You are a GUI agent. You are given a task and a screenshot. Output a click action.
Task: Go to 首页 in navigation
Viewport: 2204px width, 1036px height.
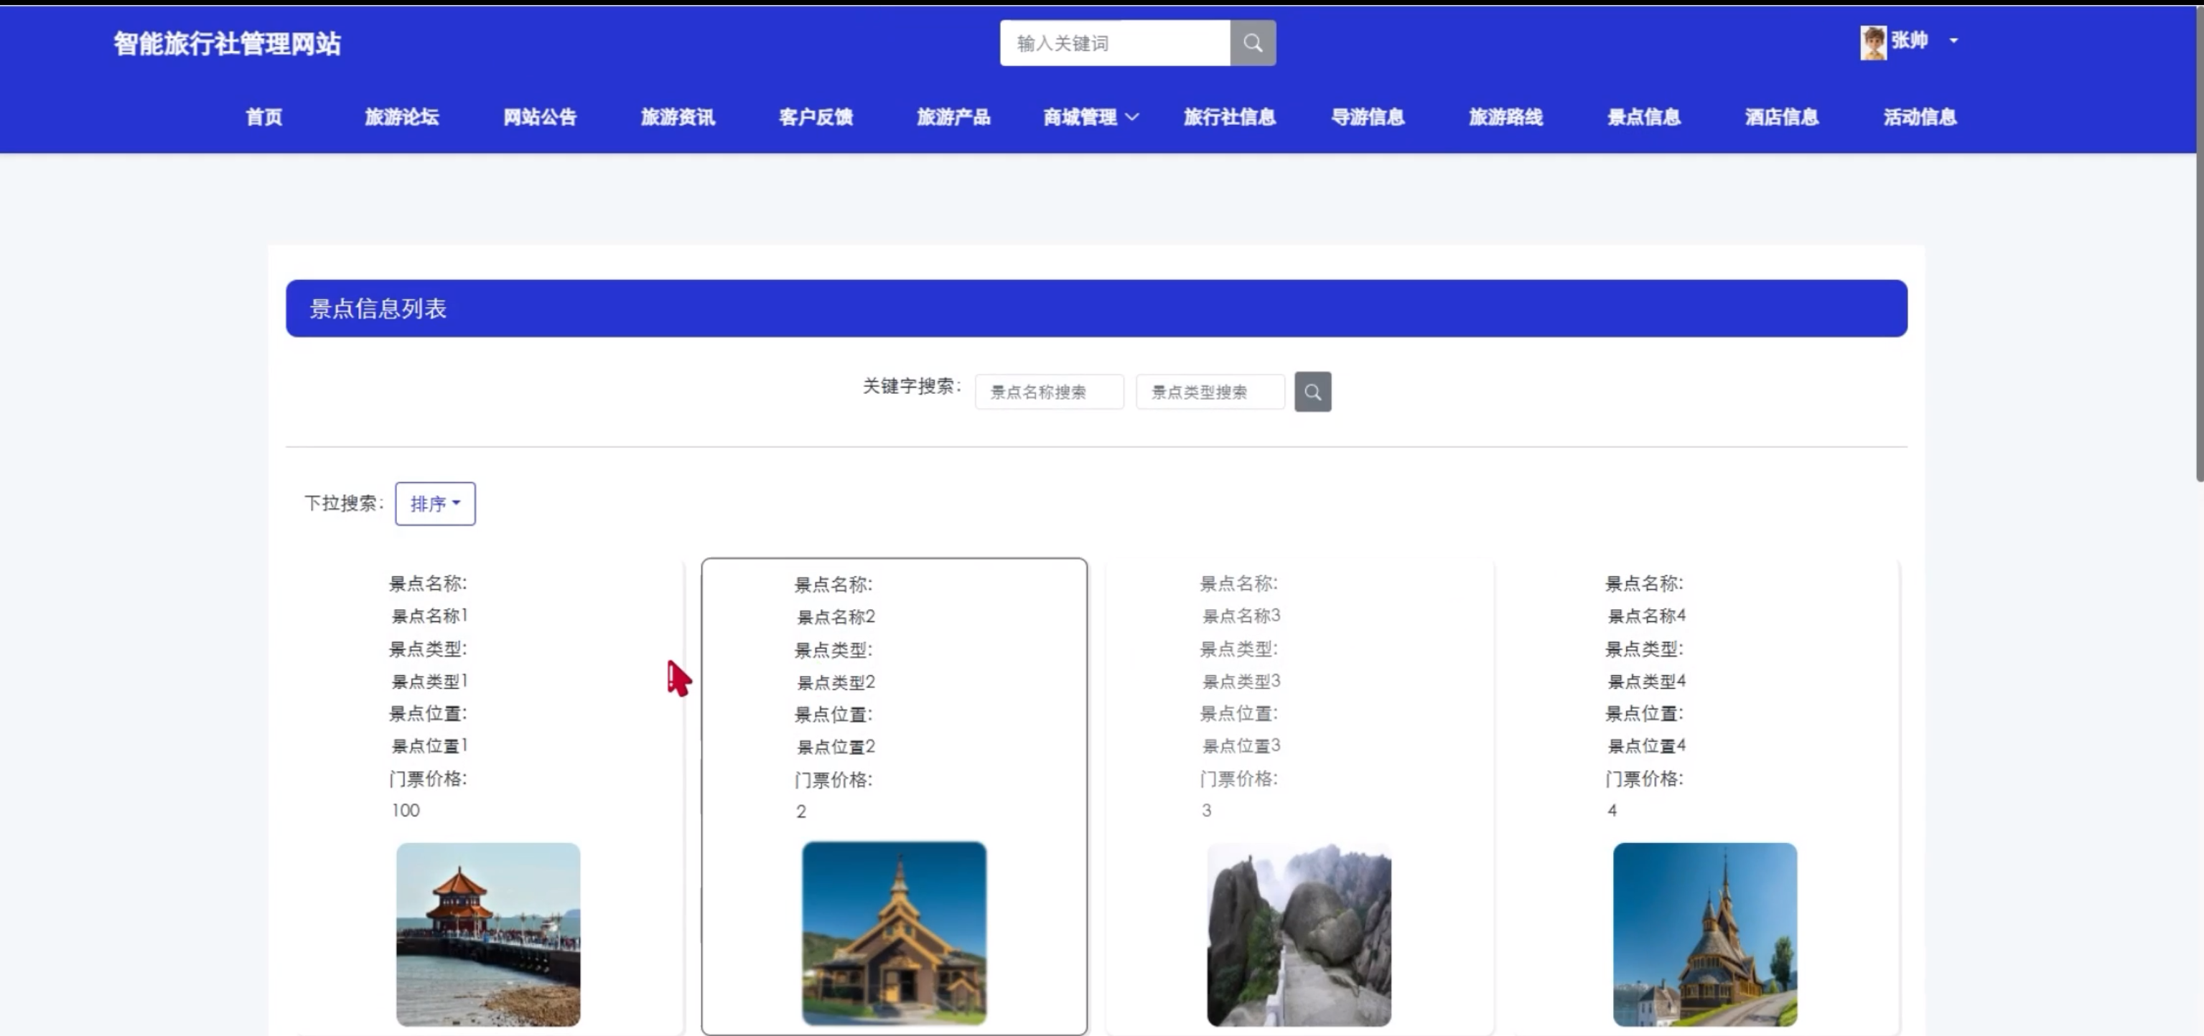(x=263, y=117)
